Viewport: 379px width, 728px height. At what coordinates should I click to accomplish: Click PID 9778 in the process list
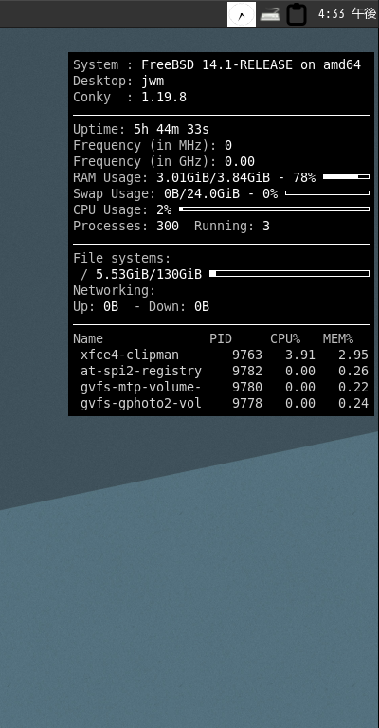click(x=247, y=404)
